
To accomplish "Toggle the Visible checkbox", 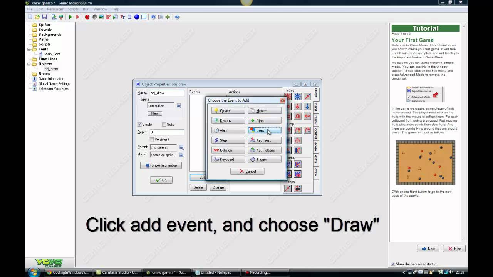I will click(139, 125).
